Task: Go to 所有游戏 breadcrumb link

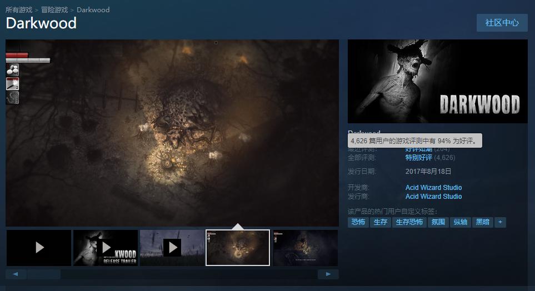Action: click(x=19, y=9)
